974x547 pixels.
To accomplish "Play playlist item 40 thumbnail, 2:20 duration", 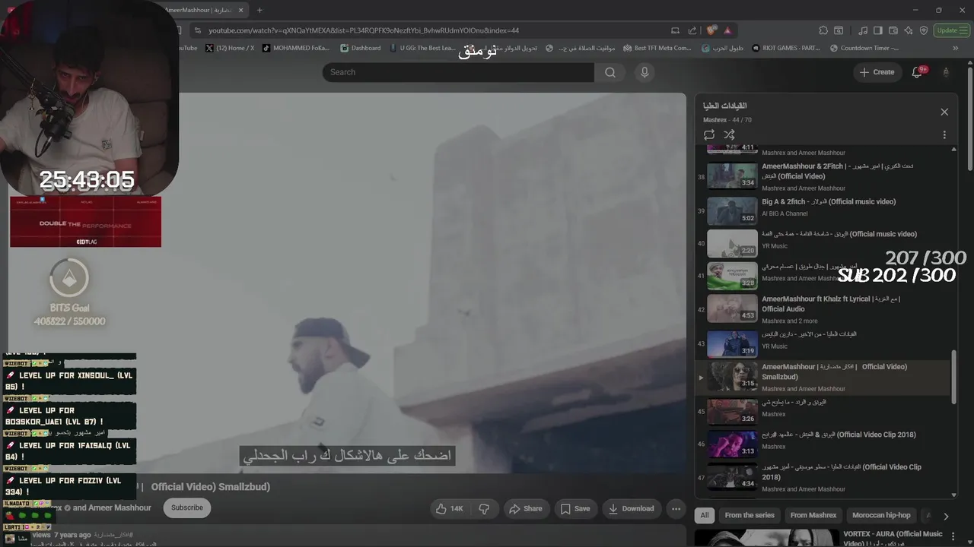I will coord(732,244).
